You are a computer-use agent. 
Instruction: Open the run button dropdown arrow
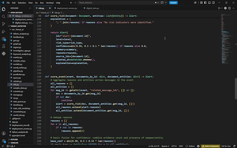222,8
